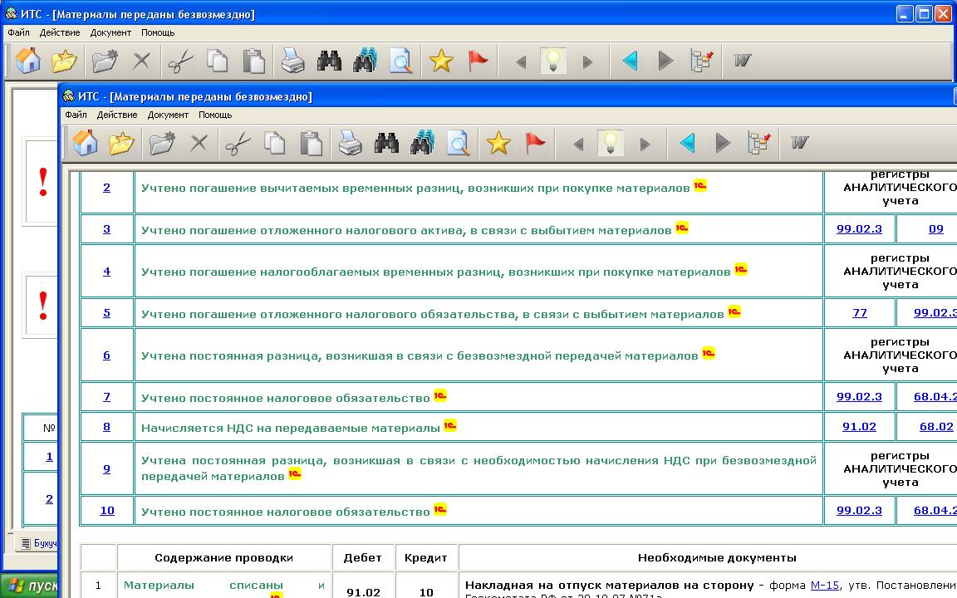Viewport: 957px width, 598px height.
Task: Click the 1C icon after the НДС row 8 text
Action: [x=449, y=425]
